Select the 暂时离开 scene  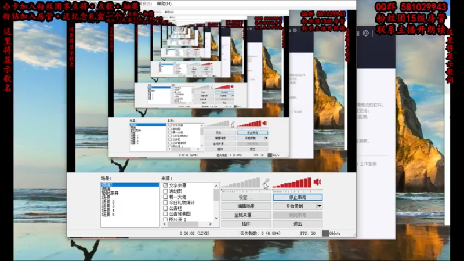click(110, 193)
